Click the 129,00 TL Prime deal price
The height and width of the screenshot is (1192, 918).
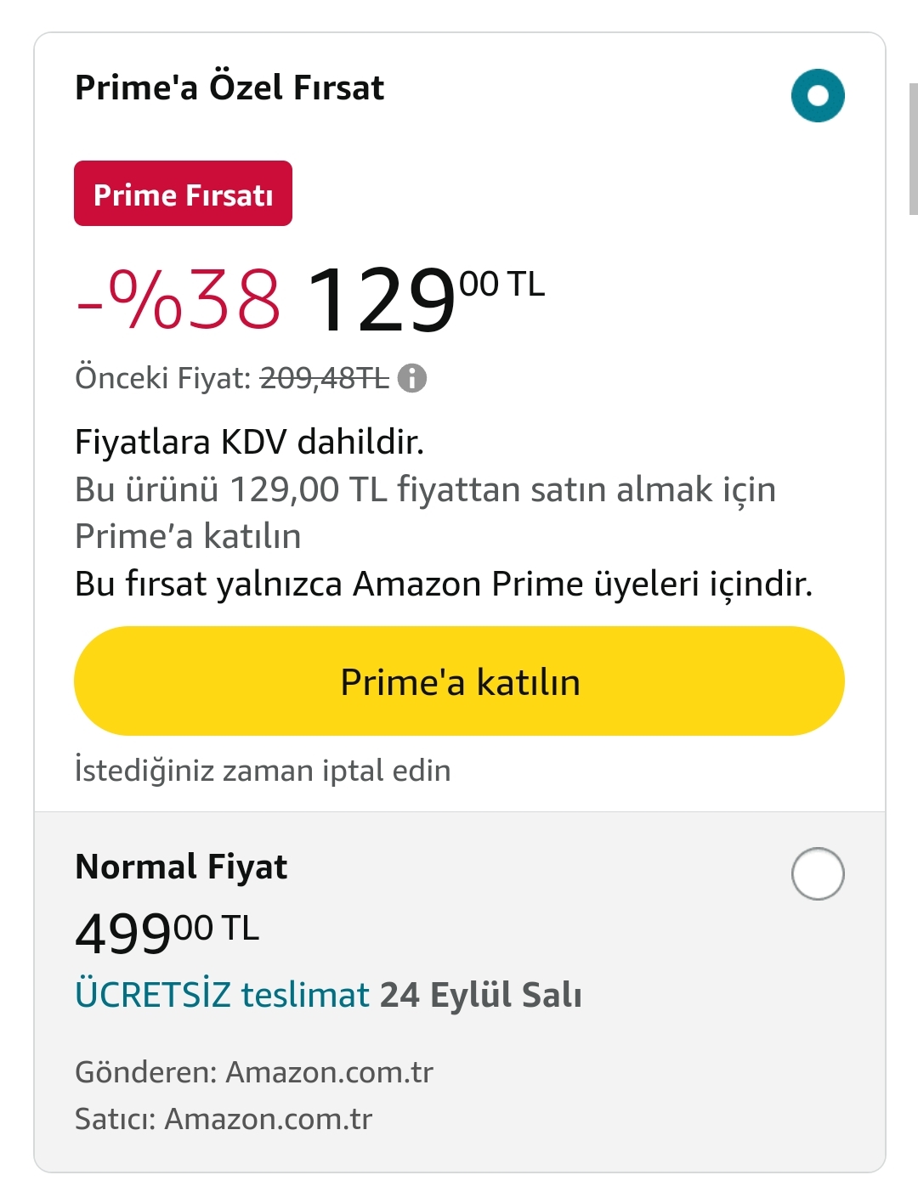click(425, 298)
